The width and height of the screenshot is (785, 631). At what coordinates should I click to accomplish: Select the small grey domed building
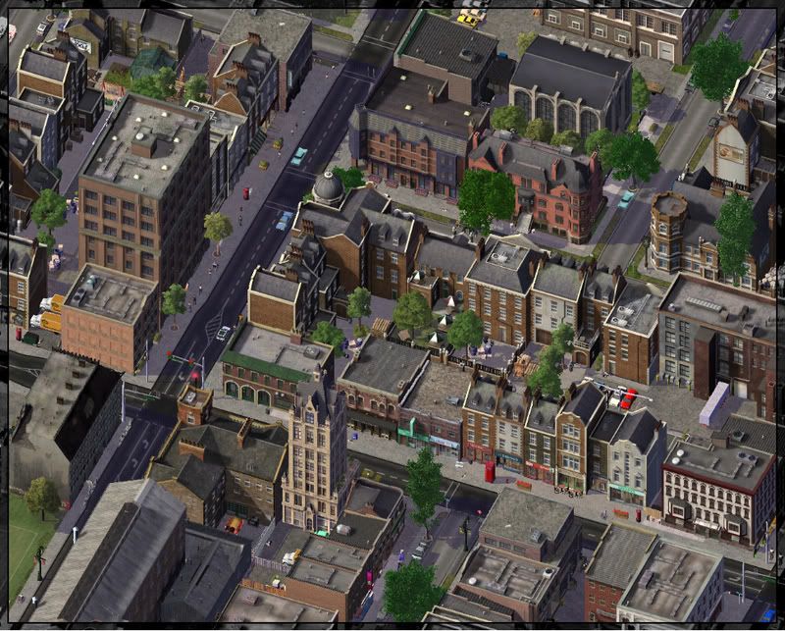point(328,186)
